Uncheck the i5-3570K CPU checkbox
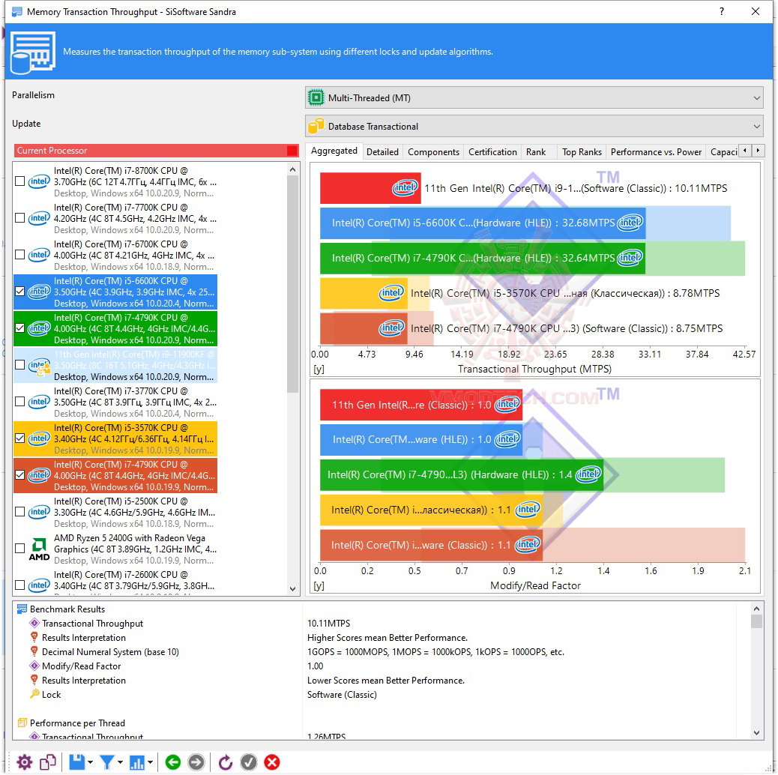 click(19, 438)
